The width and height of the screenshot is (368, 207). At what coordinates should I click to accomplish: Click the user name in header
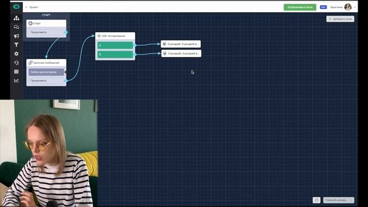(336, 7)
